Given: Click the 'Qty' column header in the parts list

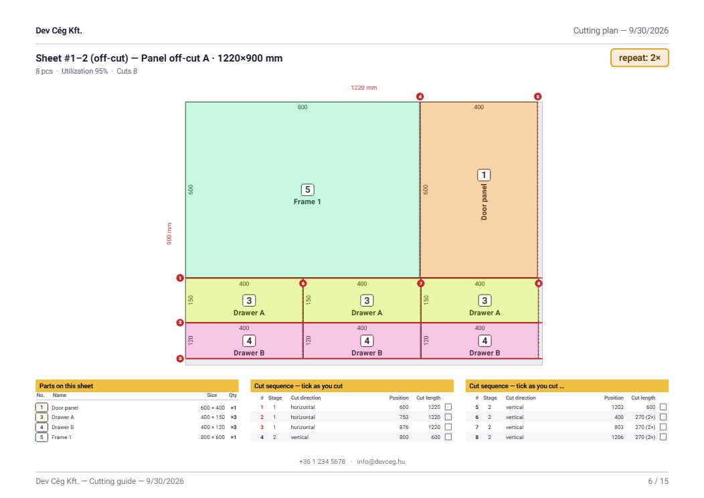Looking at the screenshot, I should [233, 395].
